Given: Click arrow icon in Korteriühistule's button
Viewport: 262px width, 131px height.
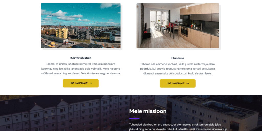Looking at the screenshot, I should (x=91, y=83).
